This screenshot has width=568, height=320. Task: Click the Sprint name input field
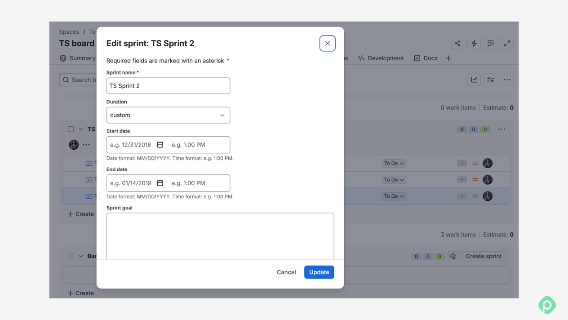pos(168,86)
